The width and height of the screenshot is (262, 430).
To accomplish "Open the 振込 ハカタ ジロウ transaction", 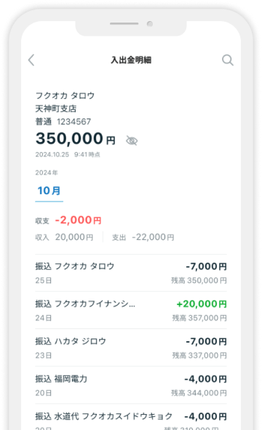I will (131, 348).
